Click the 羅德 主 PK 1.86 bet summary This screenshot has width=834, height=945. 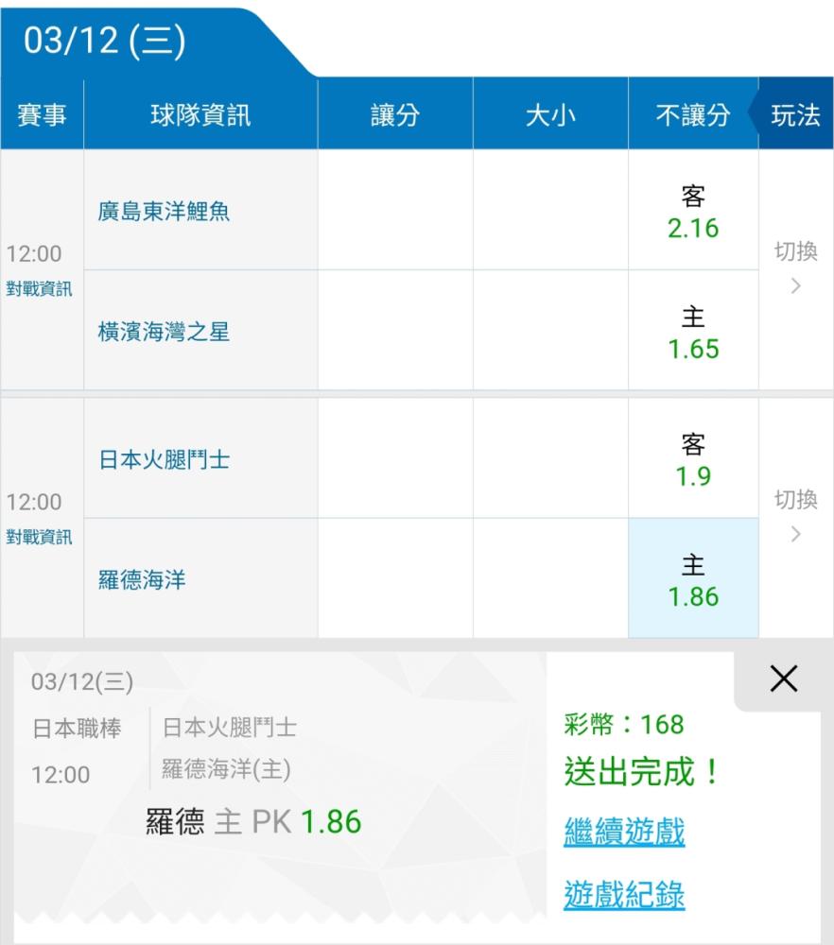coord(253,821)
